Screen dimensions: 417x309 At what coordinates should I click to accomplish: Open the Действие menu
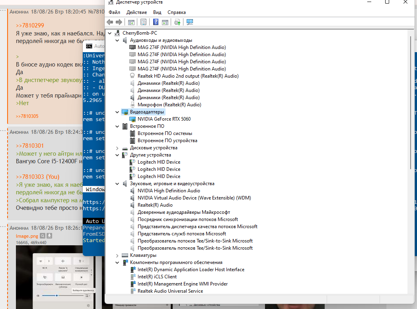point(136,12)
